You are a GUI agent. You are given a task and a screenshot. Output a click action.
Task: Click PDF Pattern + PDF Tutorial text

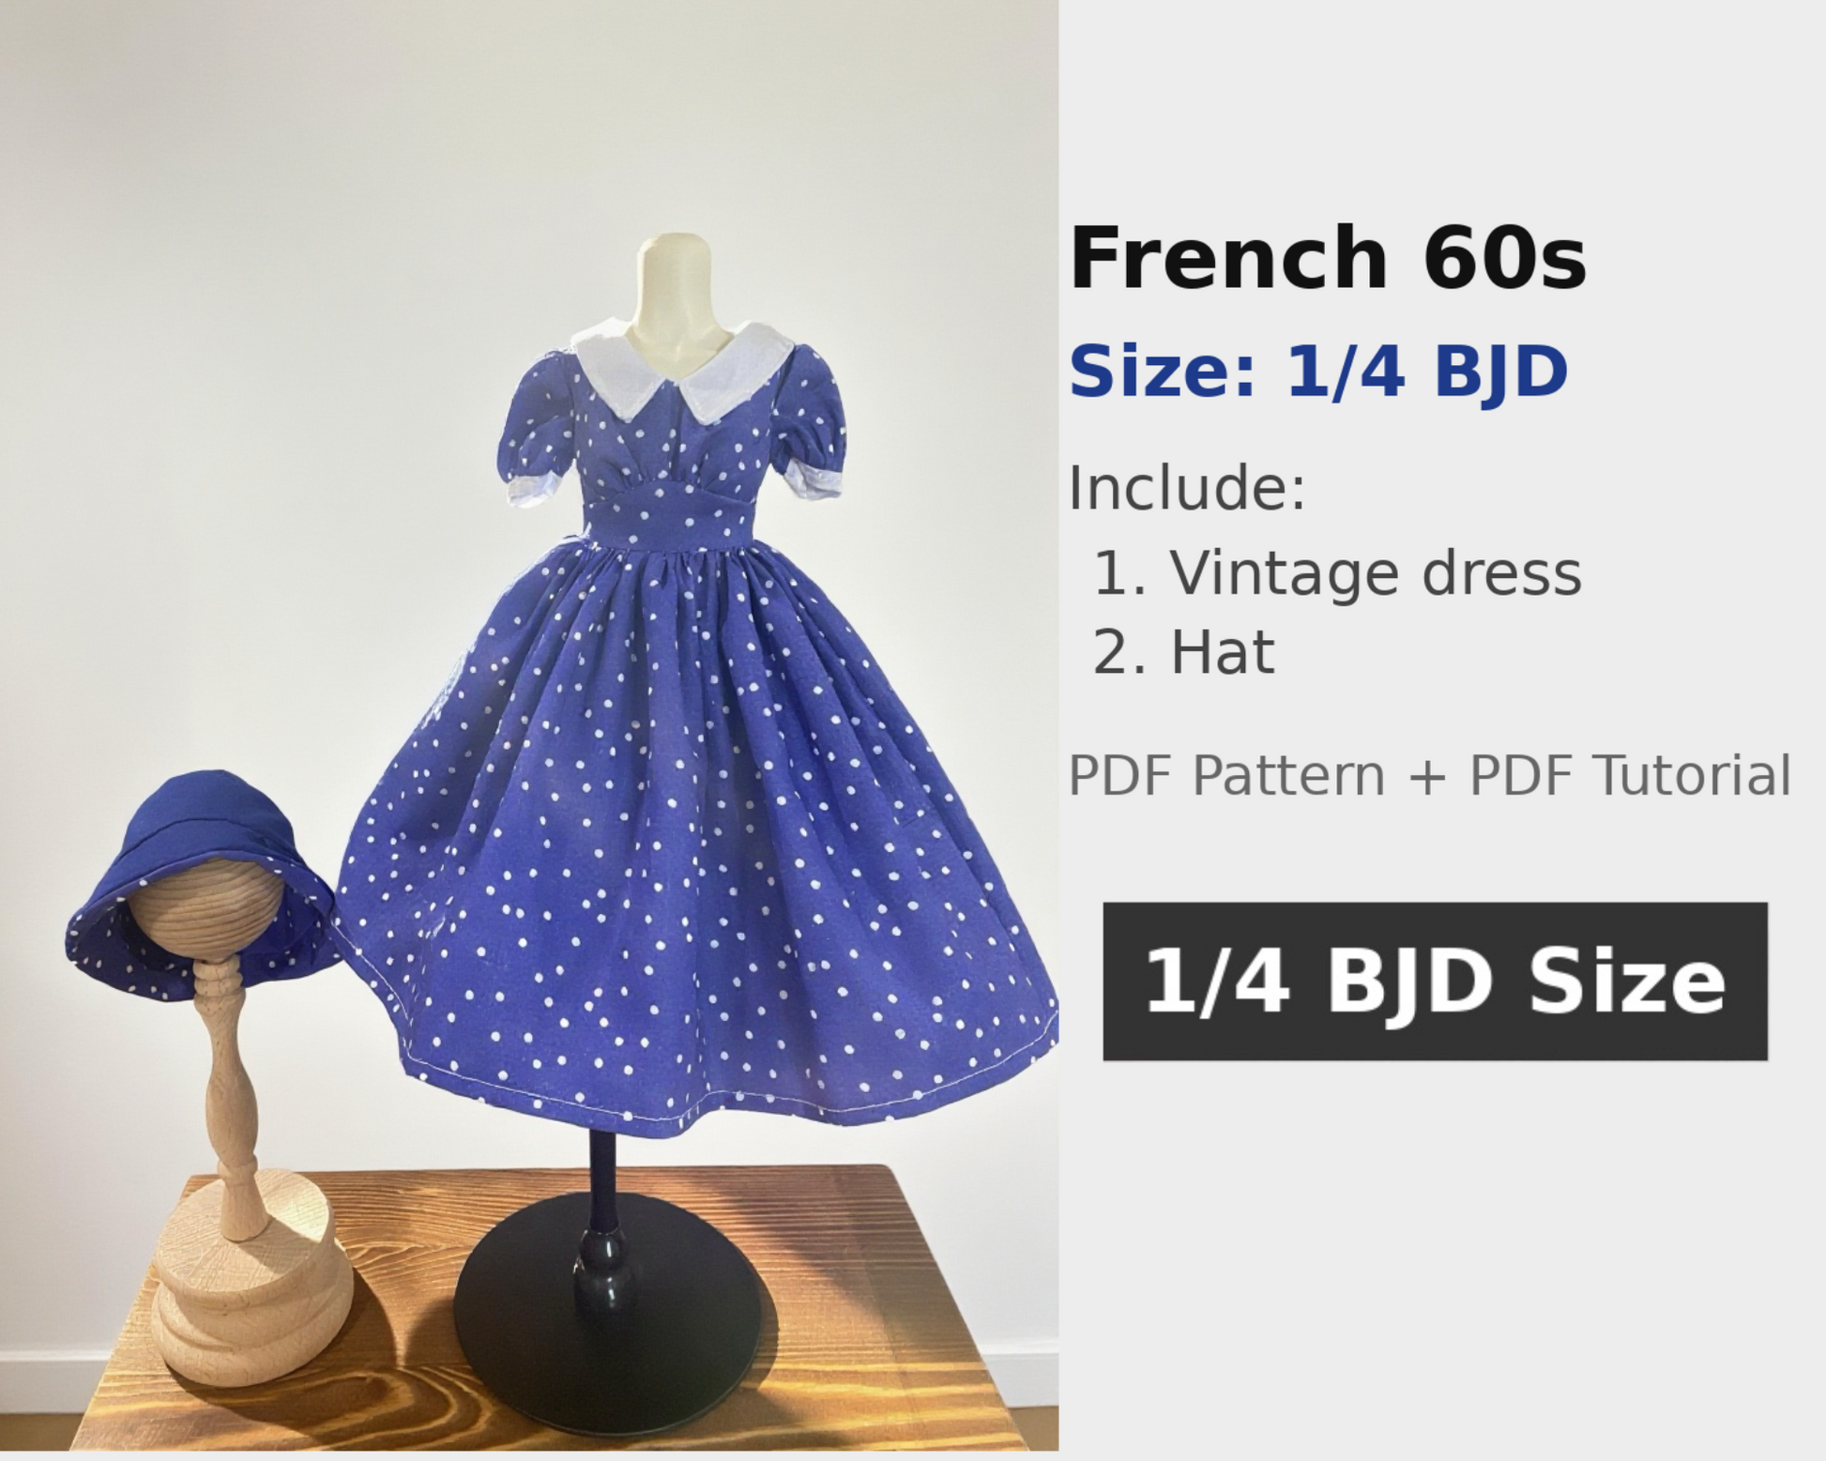1430,775
